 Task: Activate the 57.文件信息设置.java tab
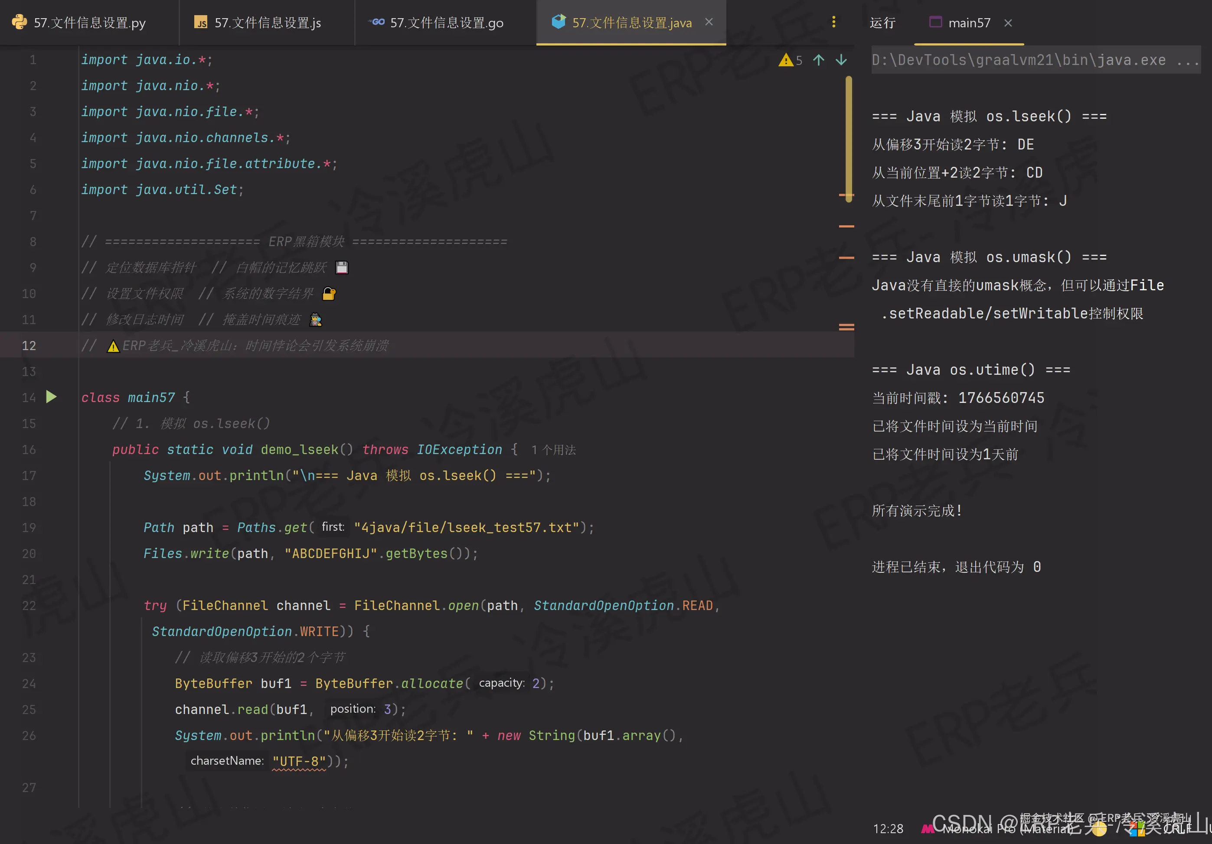click(x=631, y=23)
